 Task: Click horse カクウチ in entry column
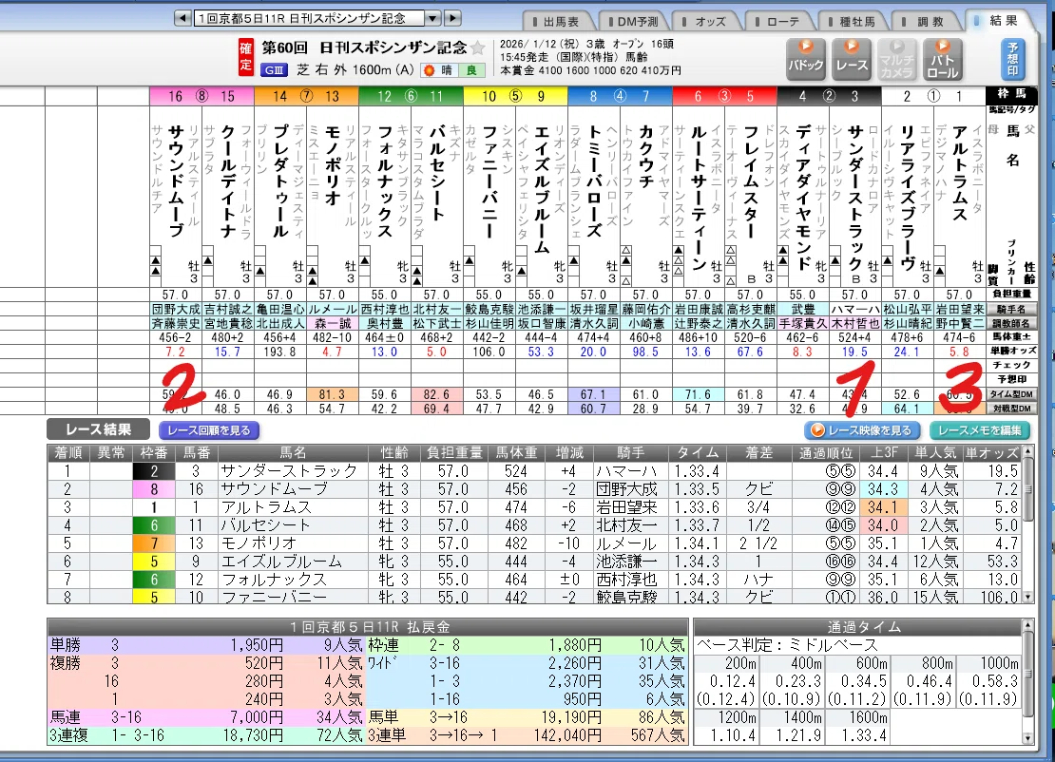(646, 156)
